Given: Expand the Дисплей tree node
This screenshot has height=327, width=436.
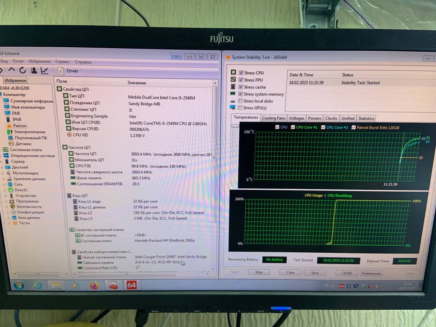Looking at the screenshot, I should coord(2,167).
